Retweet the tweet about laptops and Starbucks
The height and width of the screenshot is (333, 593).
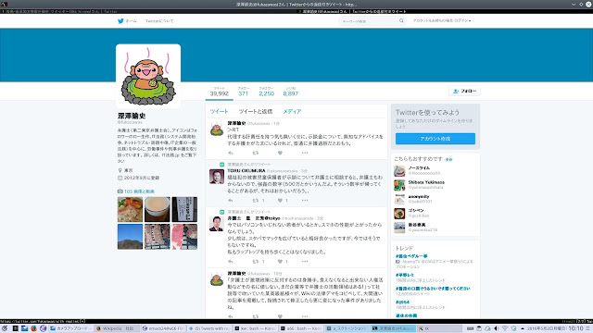tap(256, 261)
